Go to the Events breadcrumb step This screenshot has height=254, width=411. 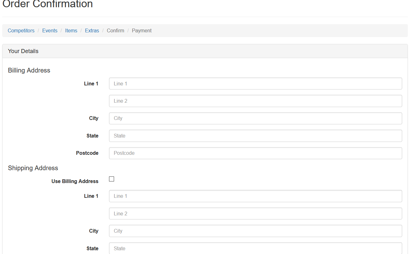(50, 30)
